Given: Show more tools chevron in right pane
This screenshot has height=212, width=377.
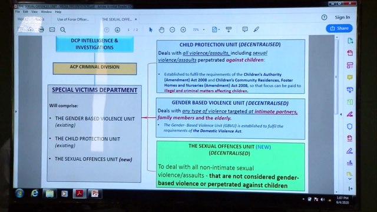Looking at the screenshot, I should 350,179.
